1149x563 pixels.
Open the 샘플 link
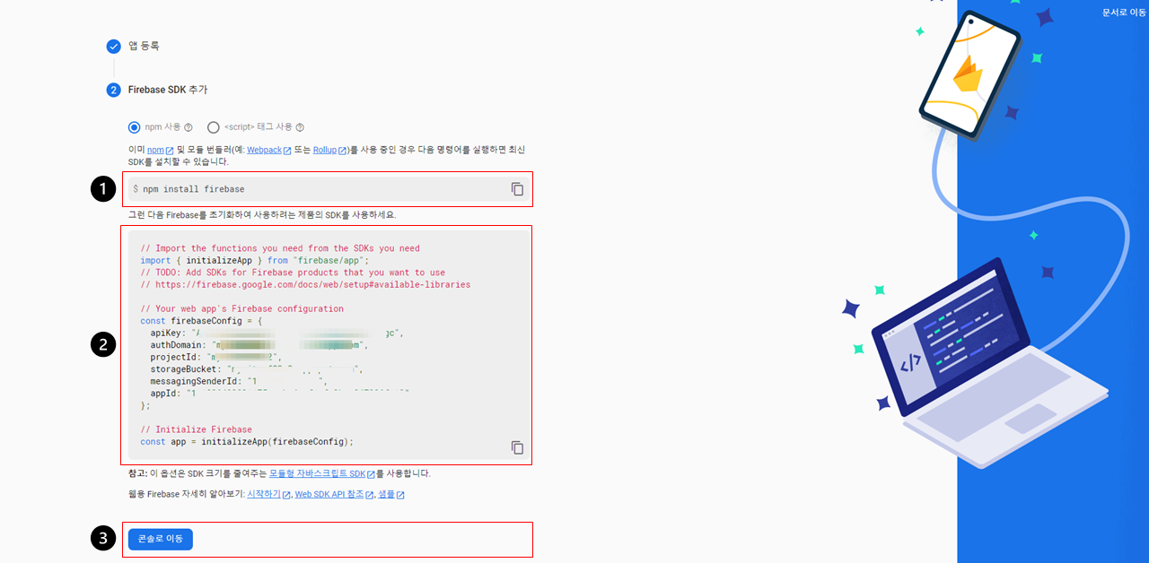(x=386, y=495)
